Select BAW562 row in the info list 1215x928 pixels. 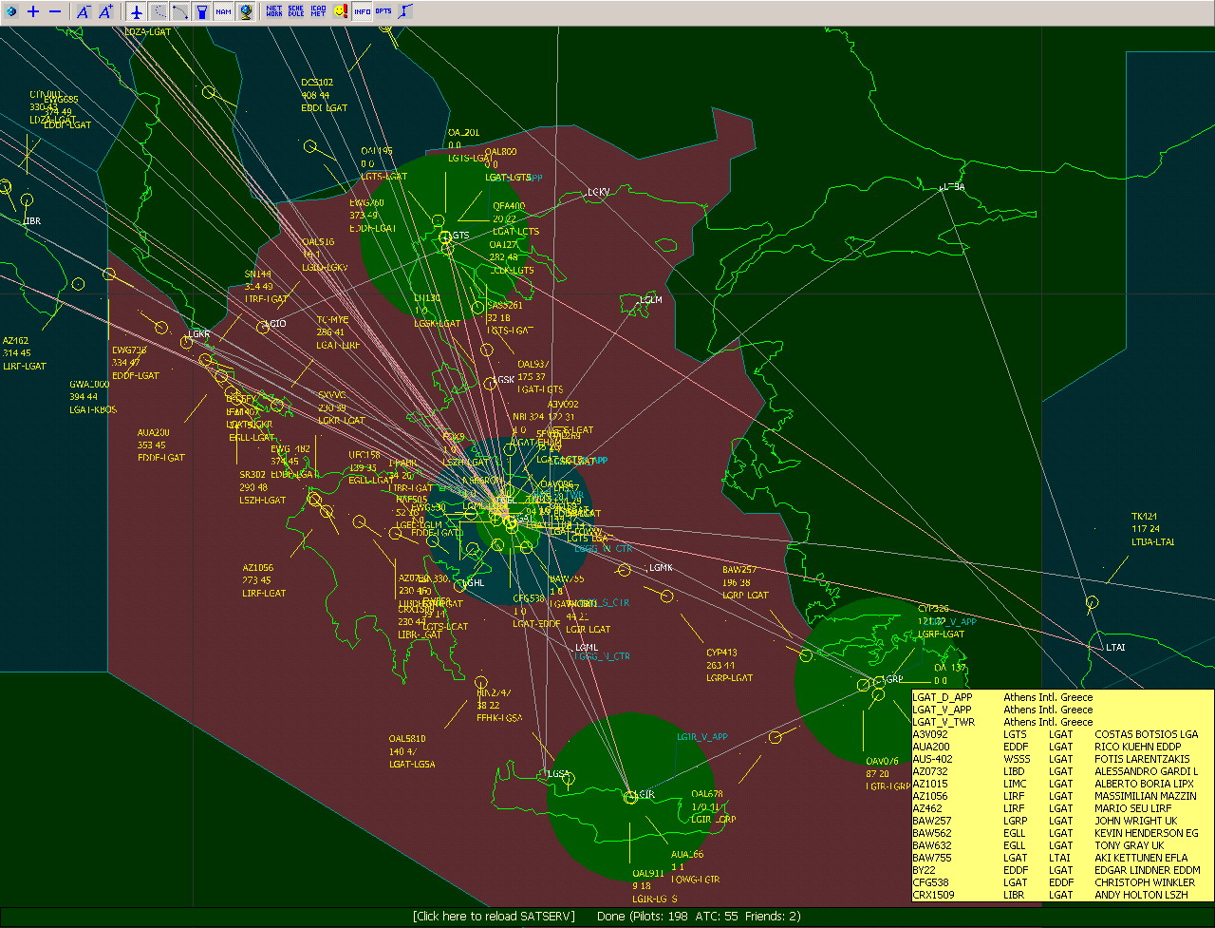pos(1060,832)
